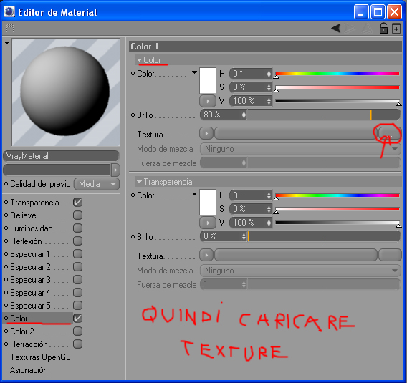
Task: Select the Transparencia channel in the list
Action: pos(34,203)
